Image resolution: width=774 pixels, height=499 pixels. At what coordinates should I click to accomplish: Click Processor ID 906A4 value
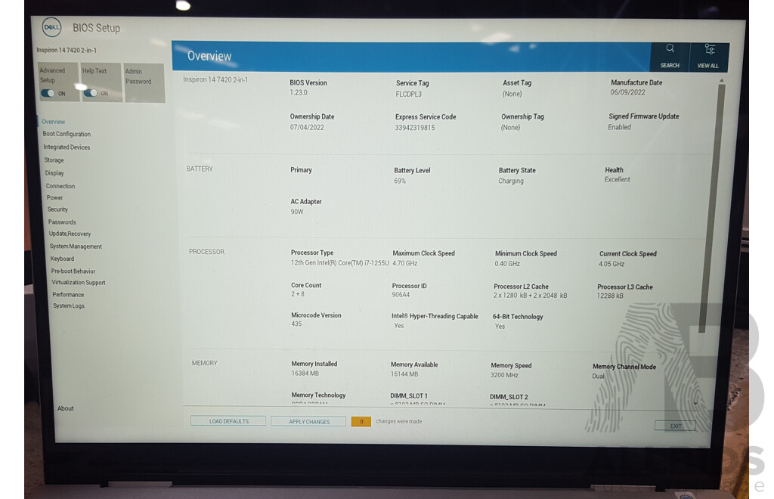click(401, 295)
